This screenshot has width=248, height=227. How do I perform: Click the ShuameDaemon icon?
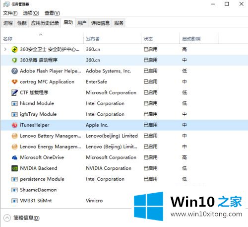pos(14,190)
